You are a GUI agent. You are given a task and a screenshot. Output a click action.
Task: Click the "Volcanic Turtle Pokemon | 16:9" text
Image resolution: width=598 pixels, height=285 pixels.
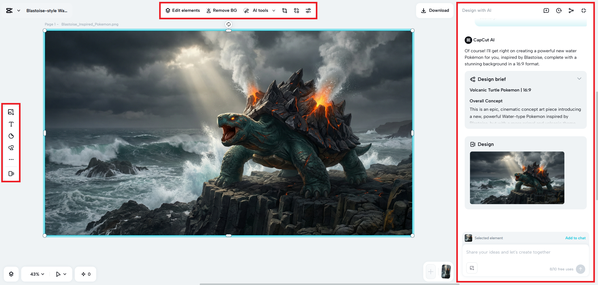tap(500, 90)
